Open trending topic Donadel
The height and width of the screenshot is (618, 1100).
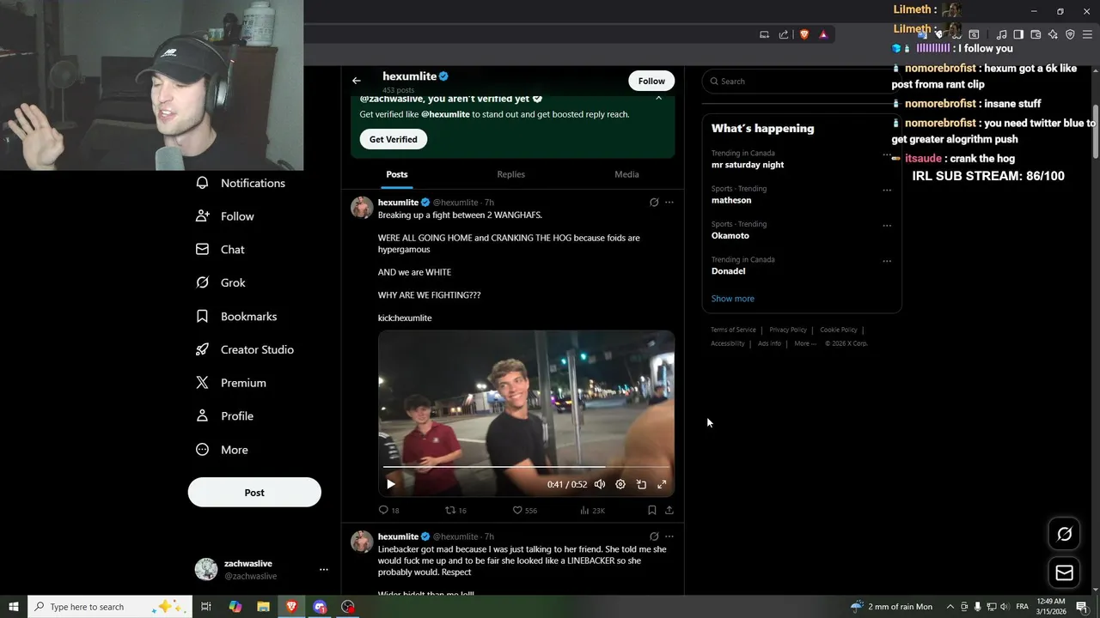[729, 270]
